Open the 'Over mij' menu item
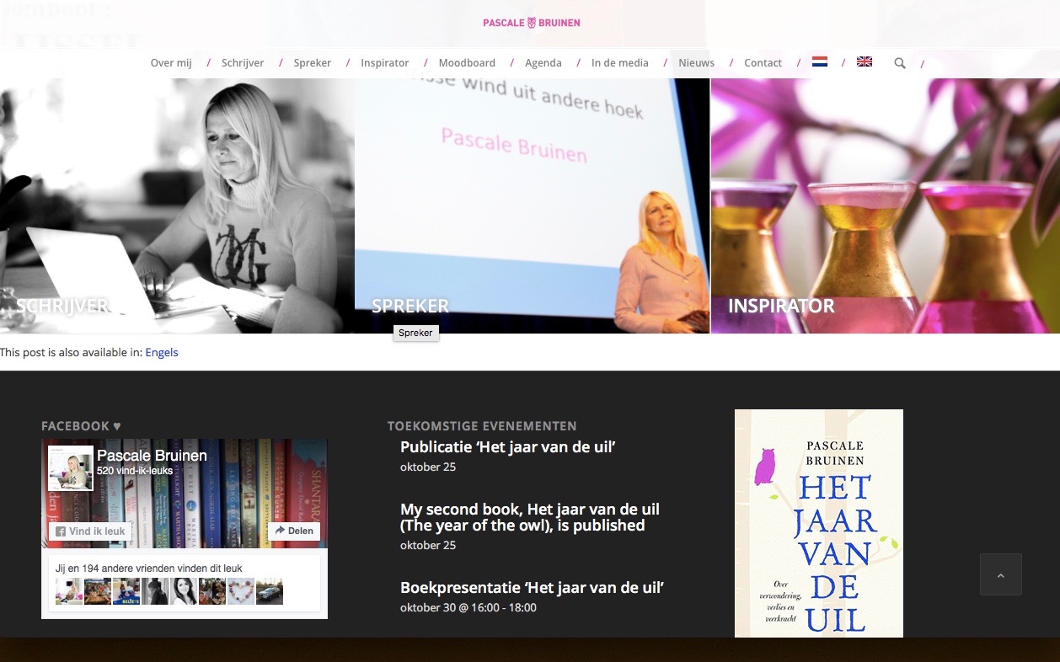Image resolution: width=1060 pixels, height=662 pixels. pos(171,63)
